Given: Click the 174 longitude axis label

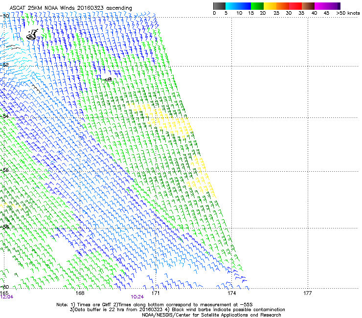Looking at the screenshot, I should click(x=231, y=293).
